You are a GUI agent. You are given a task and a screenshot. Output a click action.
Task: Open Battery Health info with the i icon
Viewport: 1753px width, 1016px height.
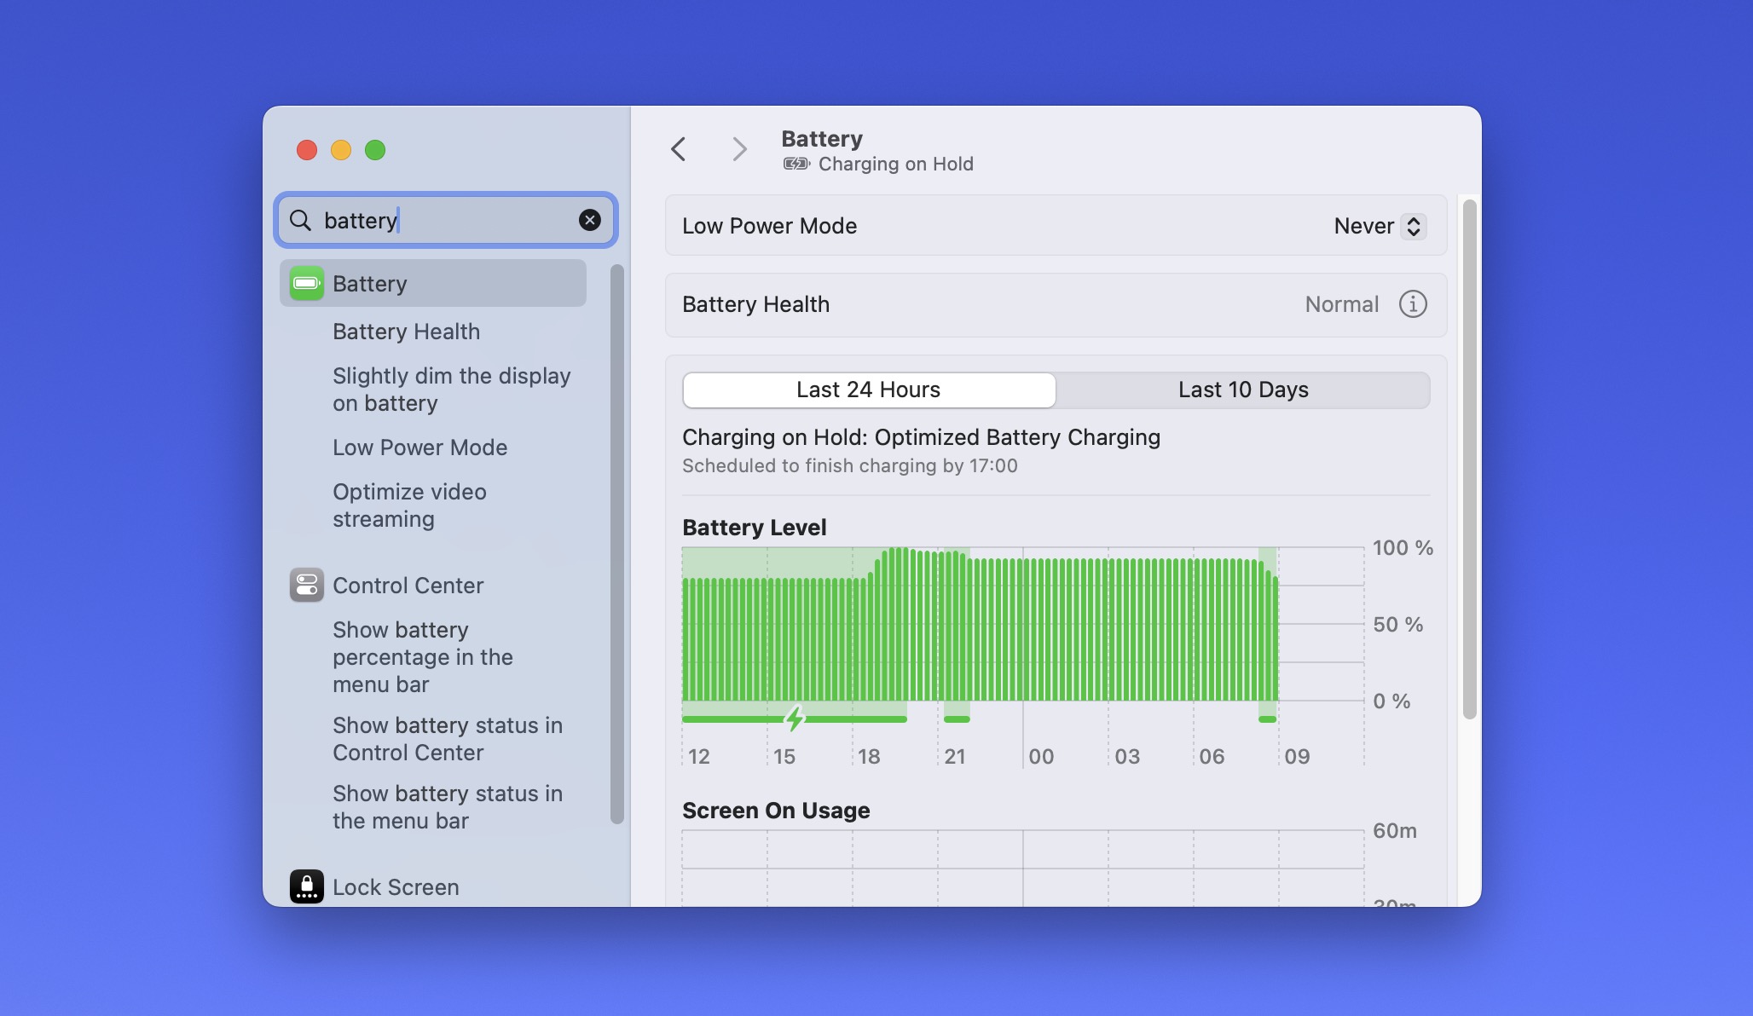click(1413, 304)
